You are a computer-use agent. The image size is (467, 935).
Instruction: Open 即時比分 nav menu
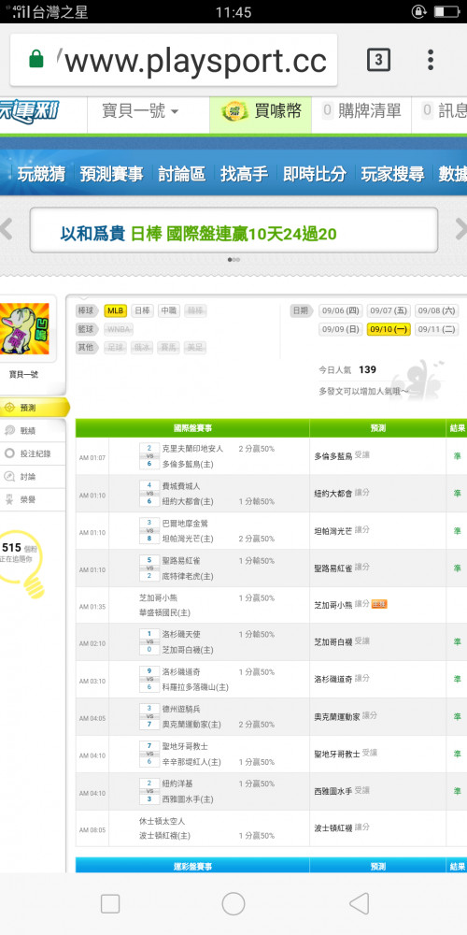pos(315,174)
